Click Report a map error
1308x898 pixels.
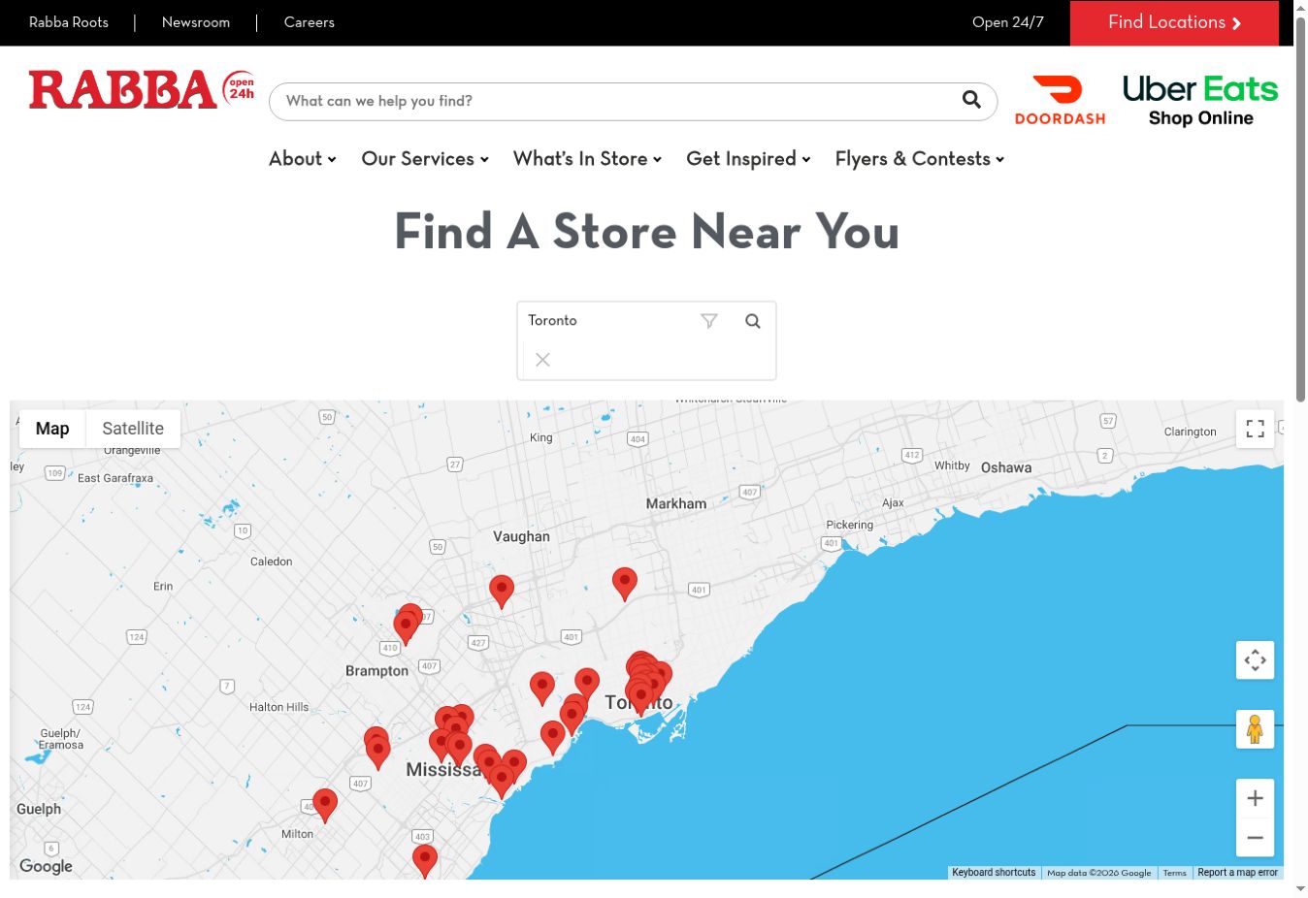(x=1237, y=873)
